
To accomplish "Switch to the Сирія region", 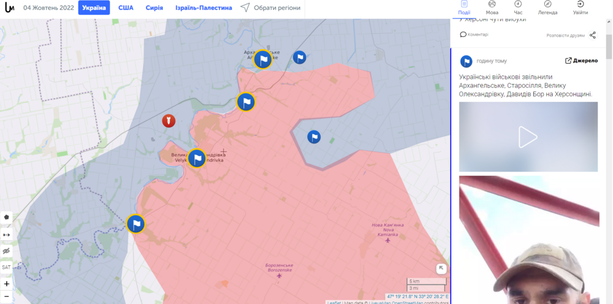I will [x=154, y=8].
